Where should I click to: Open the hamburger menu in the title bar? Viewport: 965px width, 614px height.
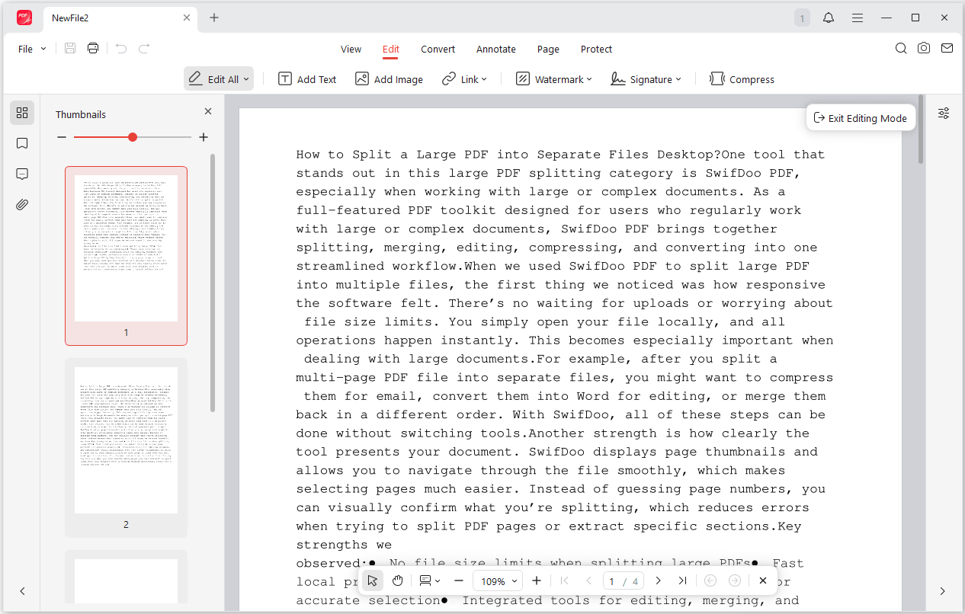[x=858, y=18]
